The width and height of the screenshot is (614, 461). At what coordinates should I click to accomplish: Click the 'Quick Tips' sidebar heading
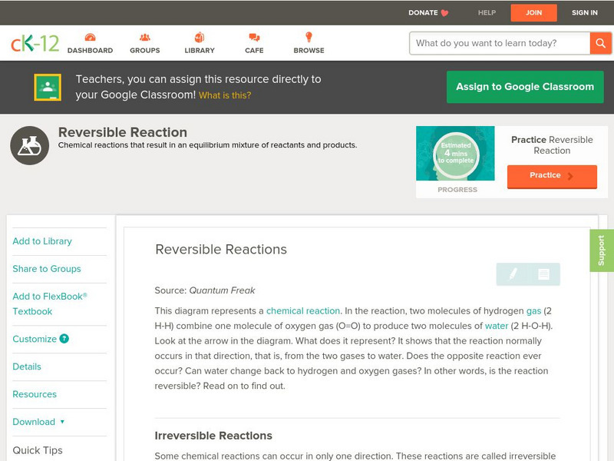tap(38, 450)
